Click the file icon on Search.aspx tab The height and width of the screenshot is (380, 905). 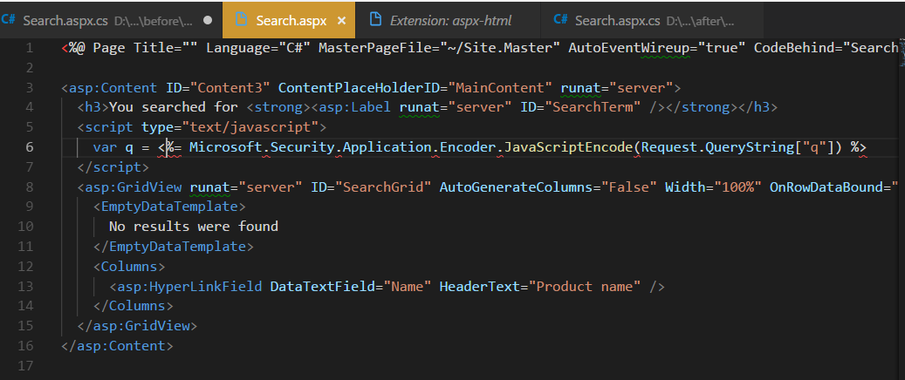point(241,19)
